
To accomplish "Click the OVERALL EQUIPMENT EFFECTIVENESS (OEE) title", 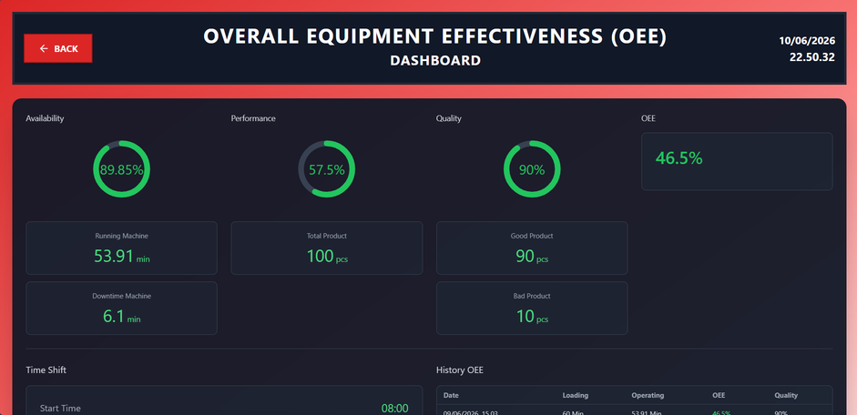I will [x=435, y=36].
